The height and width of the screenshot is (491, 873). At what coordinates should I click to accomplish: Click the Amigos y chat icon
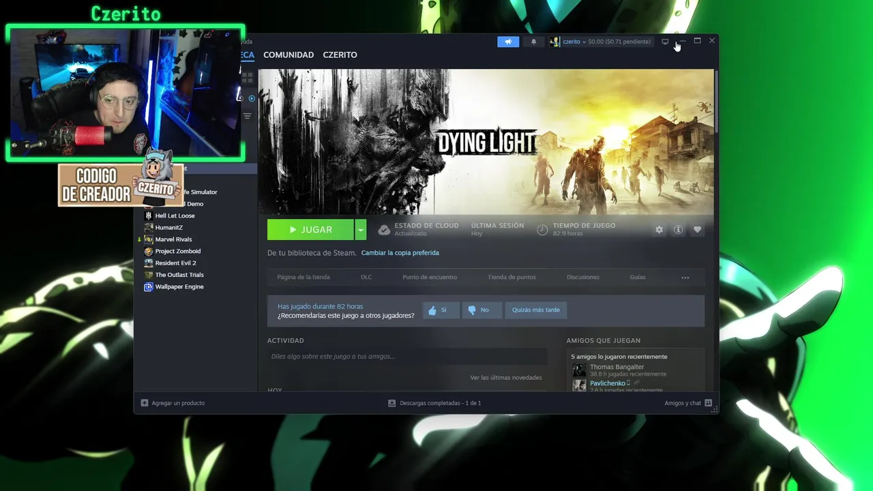708,403
